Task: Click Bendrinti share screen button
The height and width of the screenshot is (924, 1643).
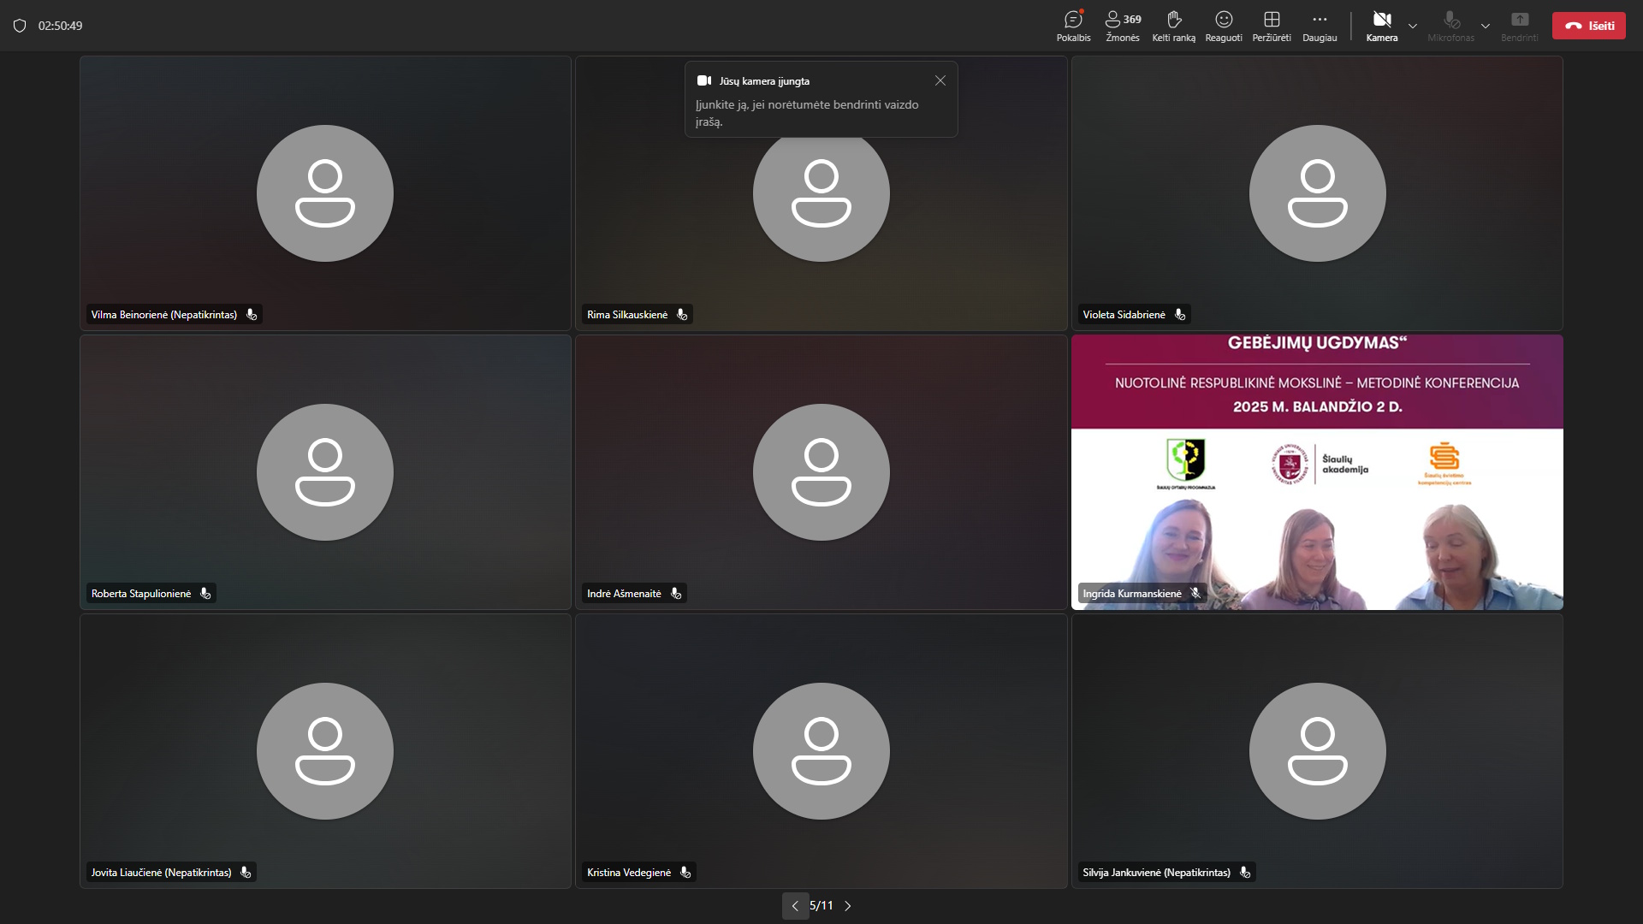Action: coord(1519,26)
